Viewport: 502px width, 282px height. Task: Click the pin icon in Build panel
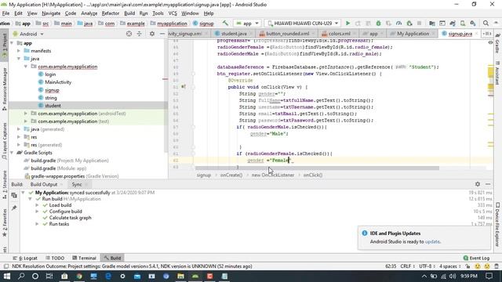[14, 208]
